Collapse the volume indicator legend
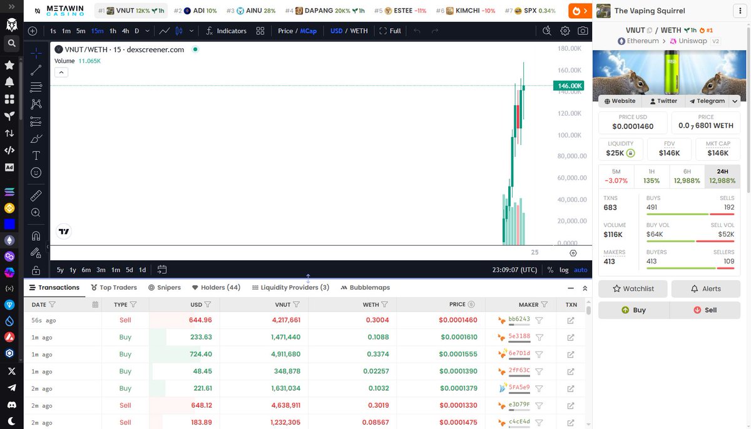Viewport: 751px width, 429px height. [61, 72]
